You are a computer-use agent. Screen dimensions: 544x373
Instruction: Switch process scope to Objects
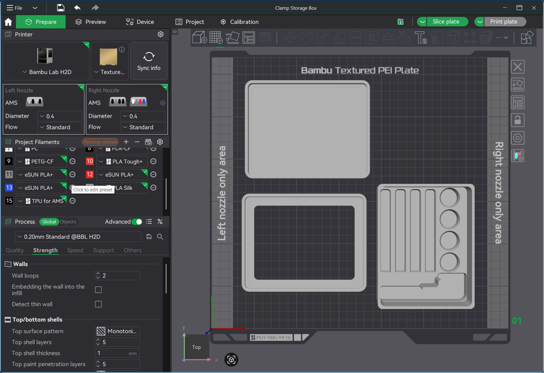[x=68, y=222]
